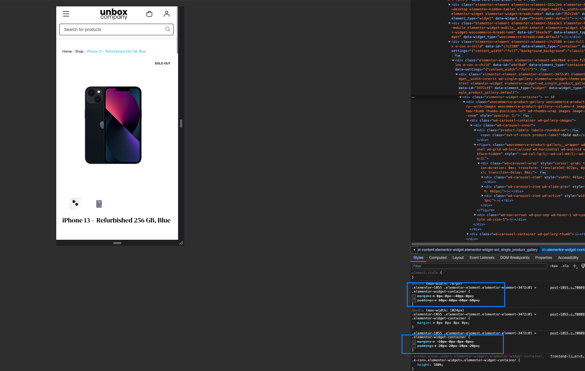Toggle the :hov element state button
This screenshot has width=585, height=371.
(554, 266)
